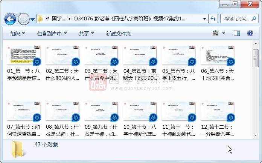Select video thumbnail 06_第六节
Viewport: 262px width, 163px height.
pyautogui.click(x=217, y=55)
